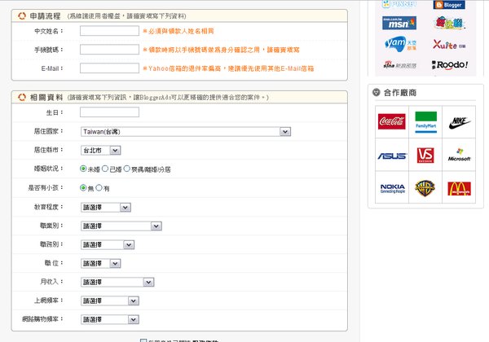Click the ASUS partner logo
Image resolution: width=489 pixels, height=342 pixels.
click(392, 156)
